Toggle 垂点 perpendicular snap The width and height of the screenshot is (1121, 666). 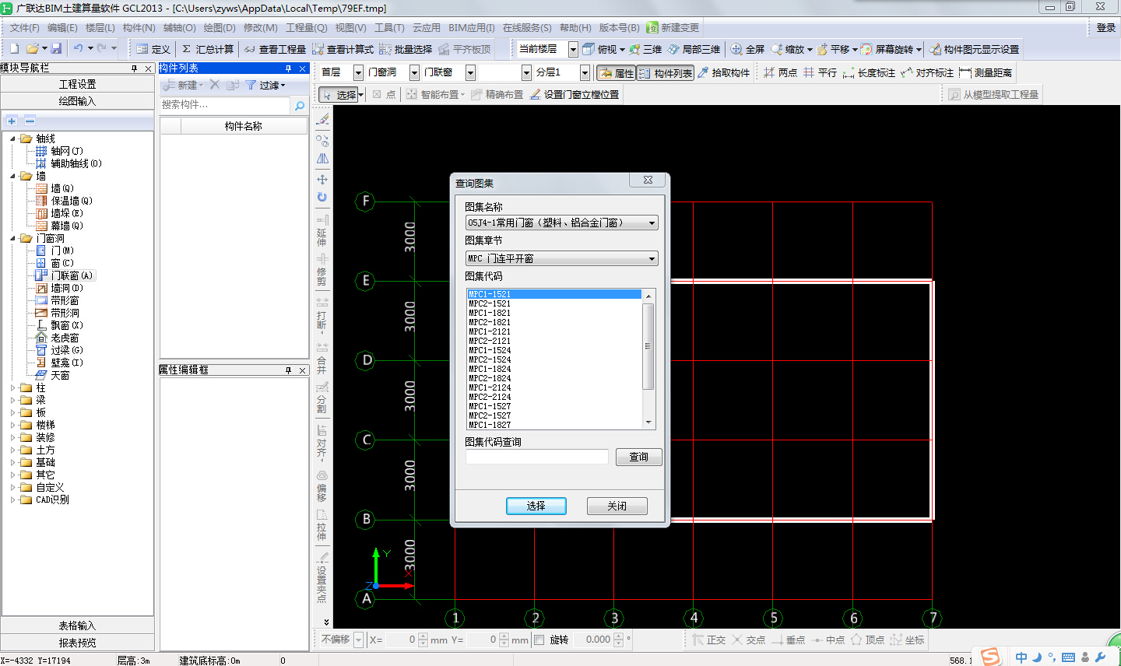coord(788,640)
